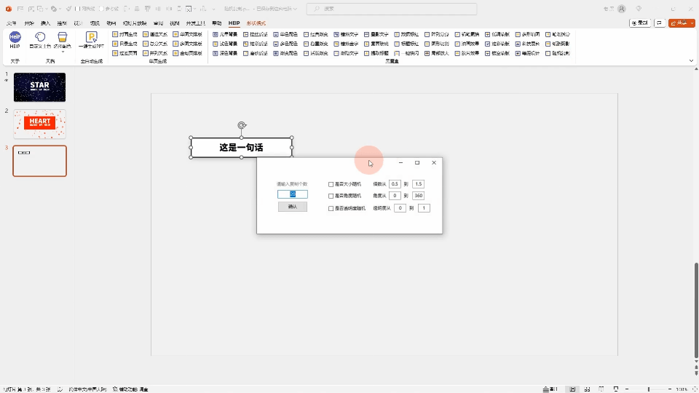Switch to the 动画 ribbon tab
The height and width of the screenshot is (393, 699).
111,23
